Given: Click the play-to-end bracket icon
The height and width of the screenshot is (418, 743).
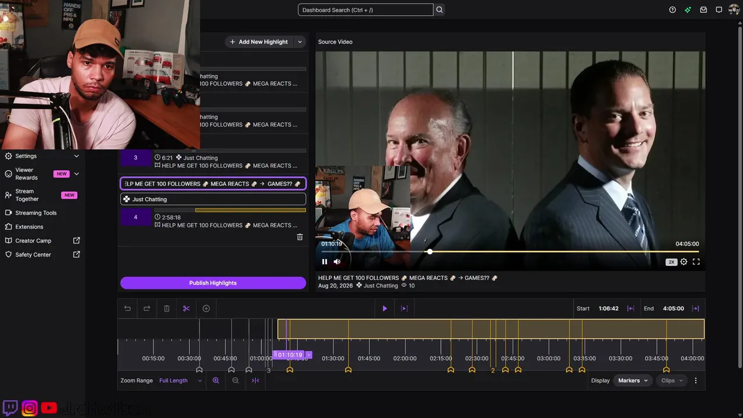Looking at the screenshot, I should (x=405, y=308).
